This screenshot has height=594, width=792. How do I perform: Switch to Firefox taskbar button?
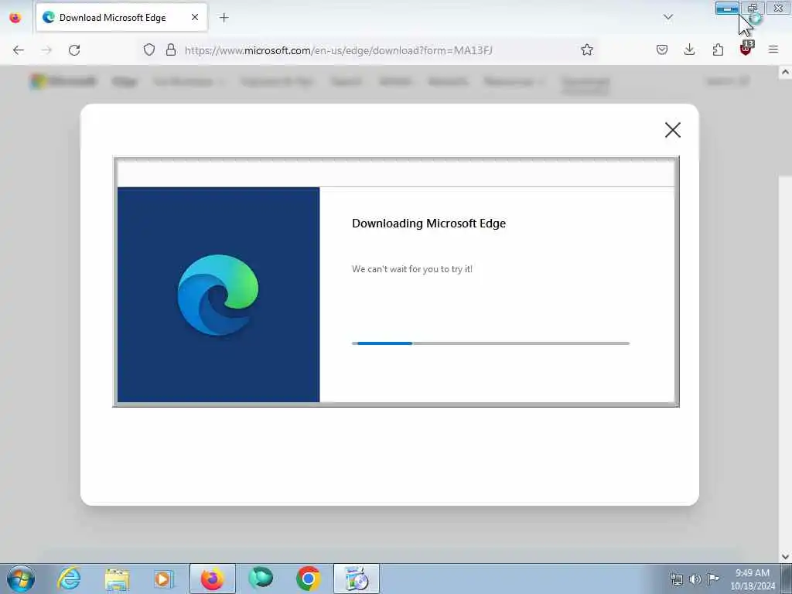(x=212, y=579)
